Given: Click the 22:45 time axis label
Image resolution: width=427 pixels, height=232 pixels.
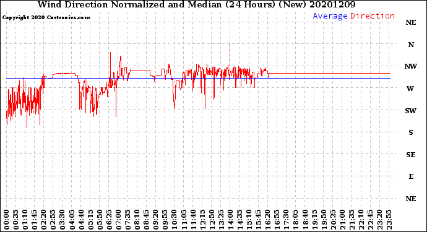Looking at the screenshot, I should tap(370, 220).
